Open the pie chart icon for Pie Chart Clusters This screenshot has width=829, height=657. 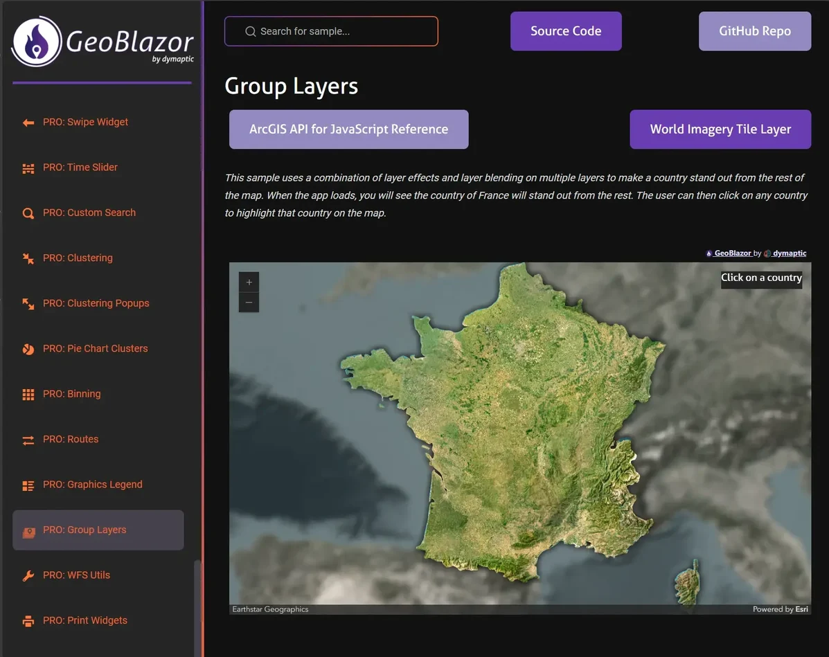click(x=28, y=349)
